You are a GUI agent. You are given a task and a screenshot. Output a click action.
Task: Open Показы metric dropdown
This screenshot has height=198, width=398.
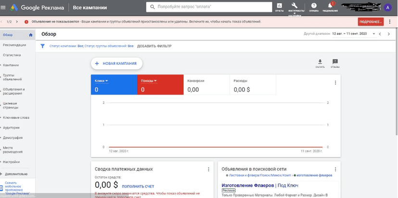(149, 81)
